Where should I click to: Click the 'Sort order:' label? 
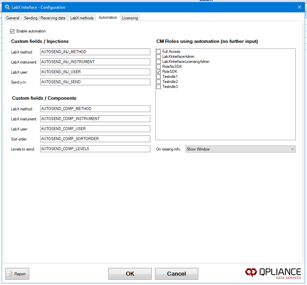19,139
